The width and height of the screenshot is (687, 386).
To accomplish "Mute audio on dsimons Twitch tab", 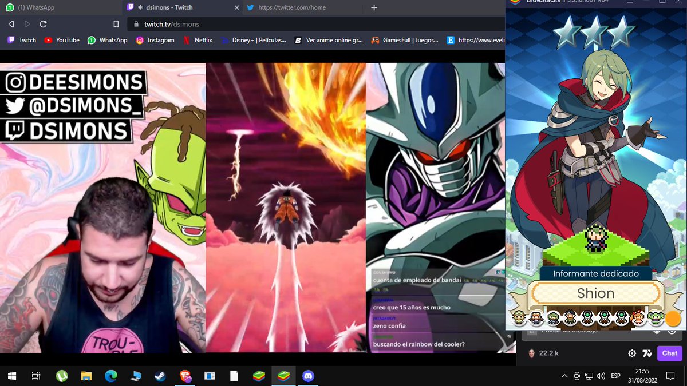I will coord(140,7).
